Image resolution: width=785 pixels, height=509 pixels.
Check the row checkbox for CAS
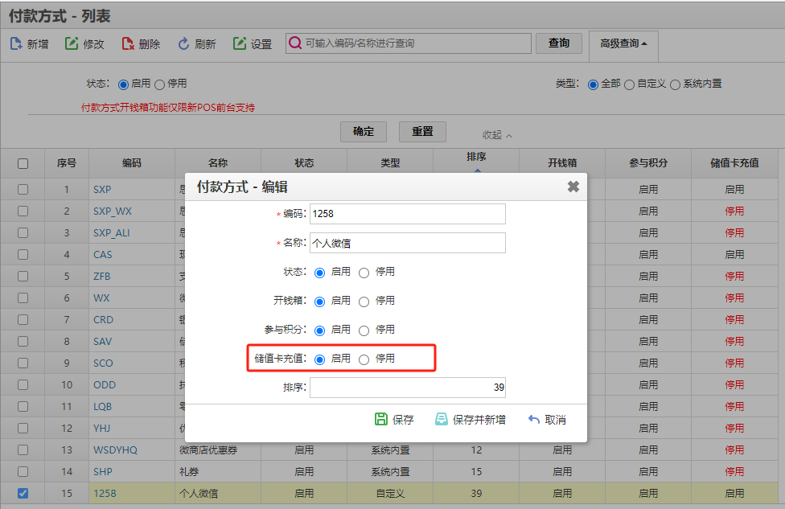point(23,255)
